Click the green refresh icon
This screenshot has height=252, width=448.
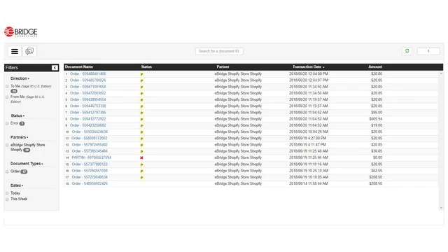(x=407, y=51)
